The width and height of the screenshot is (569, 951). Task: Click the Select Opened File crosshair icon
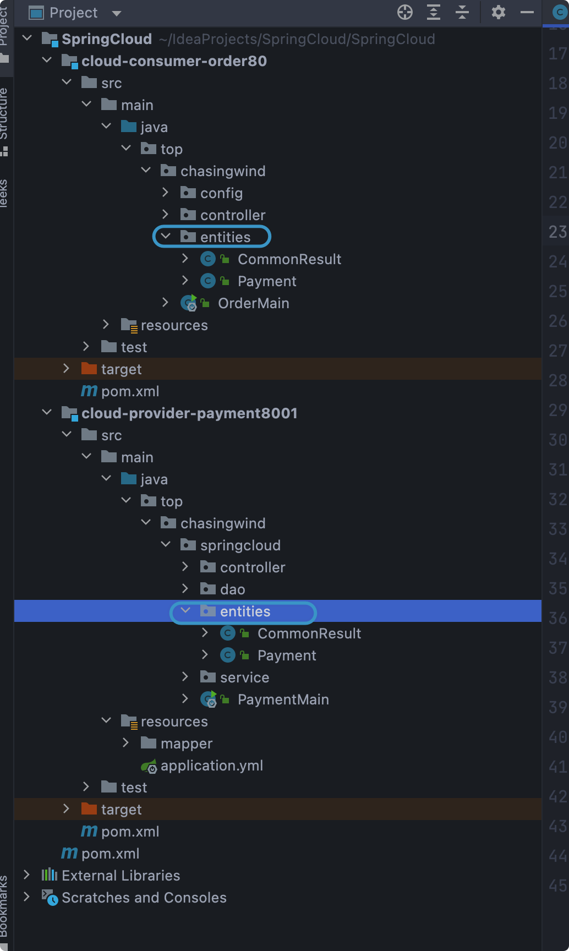pos(405,12)
